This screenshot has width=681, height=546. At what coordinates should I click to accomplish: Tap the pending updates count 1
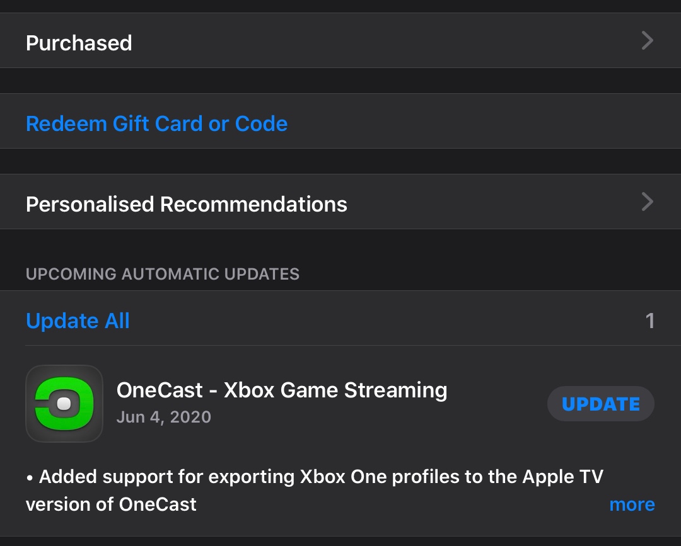(x=649, y=321)
